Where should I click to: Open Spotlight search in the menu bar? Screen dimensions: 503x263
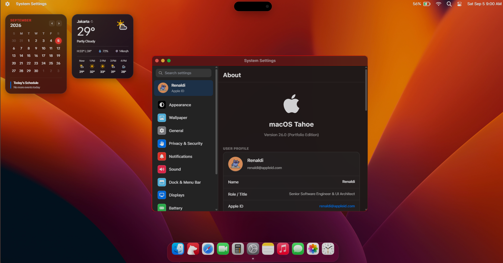[449, 4]
